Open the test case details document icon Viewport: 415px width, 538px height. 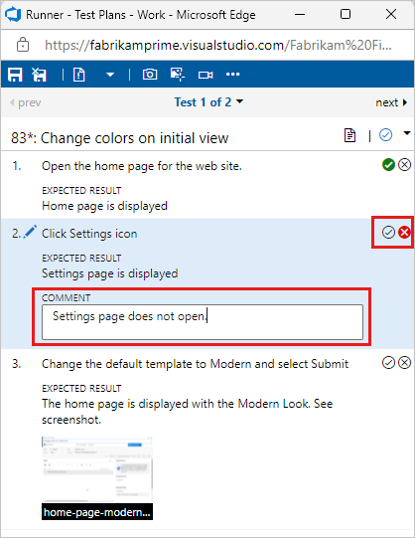pos(349,135)
